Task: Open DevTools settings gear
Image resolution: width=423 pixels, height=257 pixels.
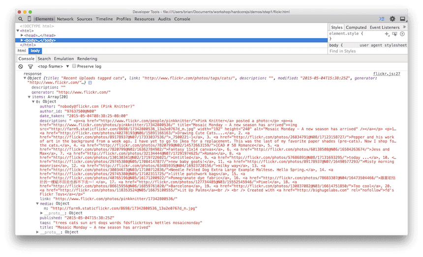Action: 393,19
